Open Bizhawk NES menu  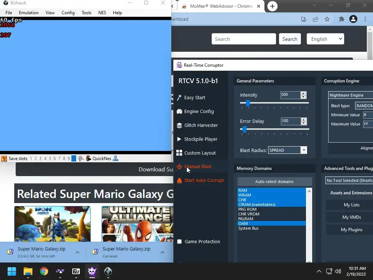tap(102, 13)
